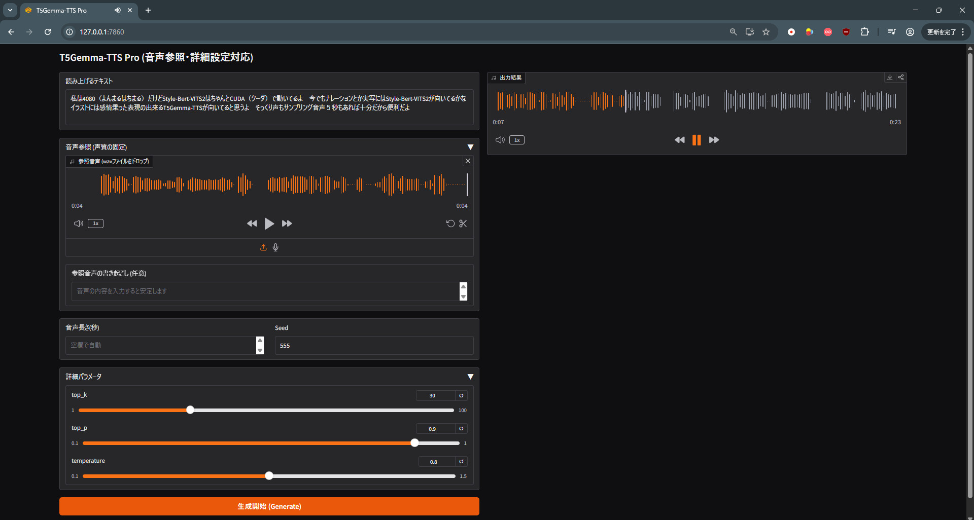
Task: Click the trim scissors icon on reference audio
Action: [x=463, y=224]
